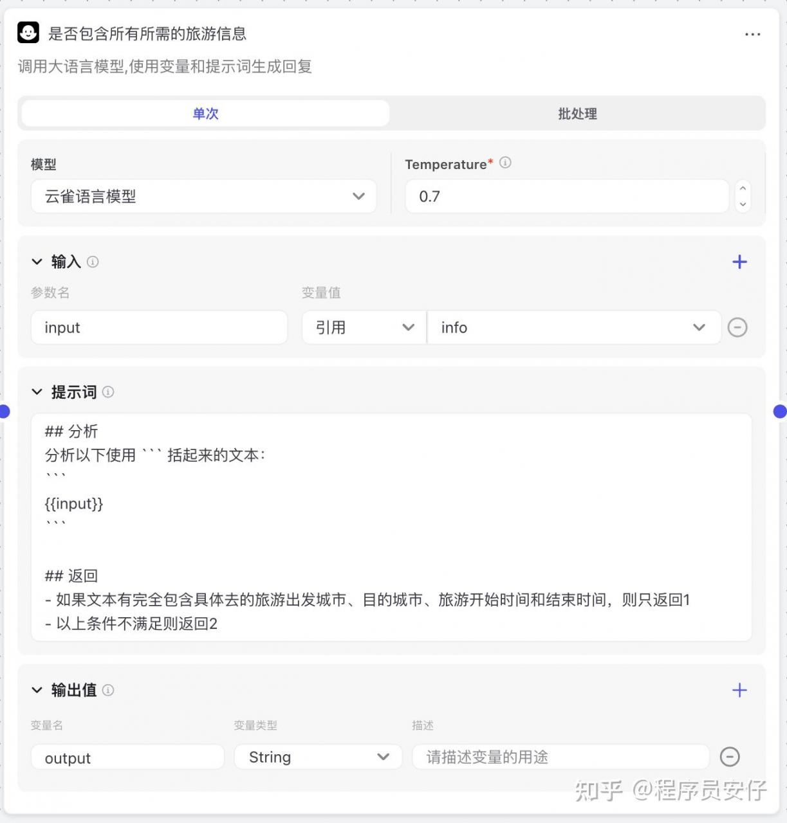The width and height of the screenshot is (787, 823).
Task: Open the info reference value dropdown
Action: coord(574,327)
